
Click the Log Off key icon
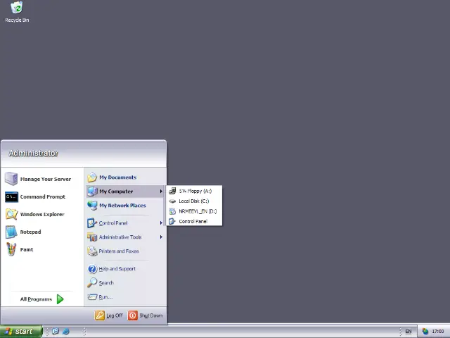pos(100,315)
